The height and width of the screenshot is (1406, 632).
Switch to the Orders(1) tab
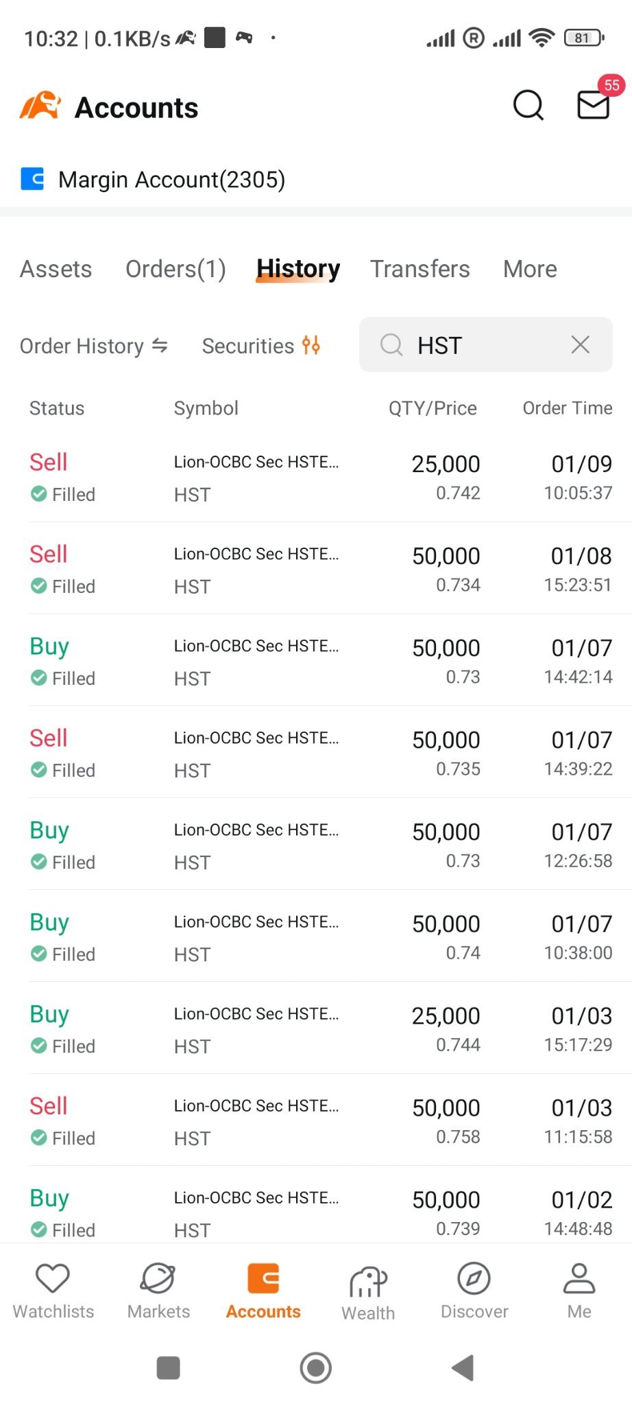click(175, 269)
